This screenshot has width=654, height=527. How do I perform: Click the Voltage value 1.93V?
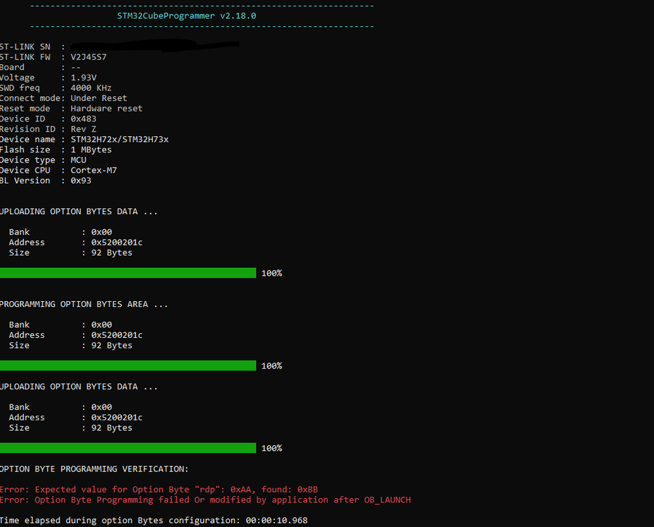(x=83, y=77)
